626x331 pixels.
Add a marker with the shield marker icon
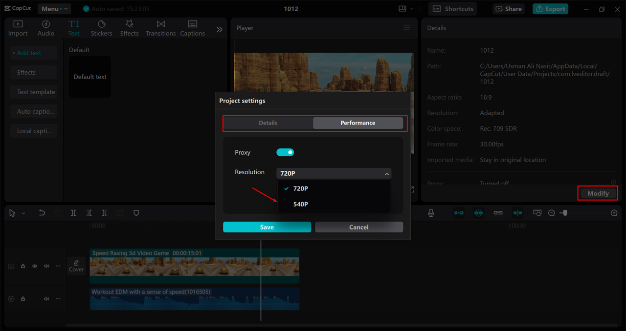tap(136, 213)
